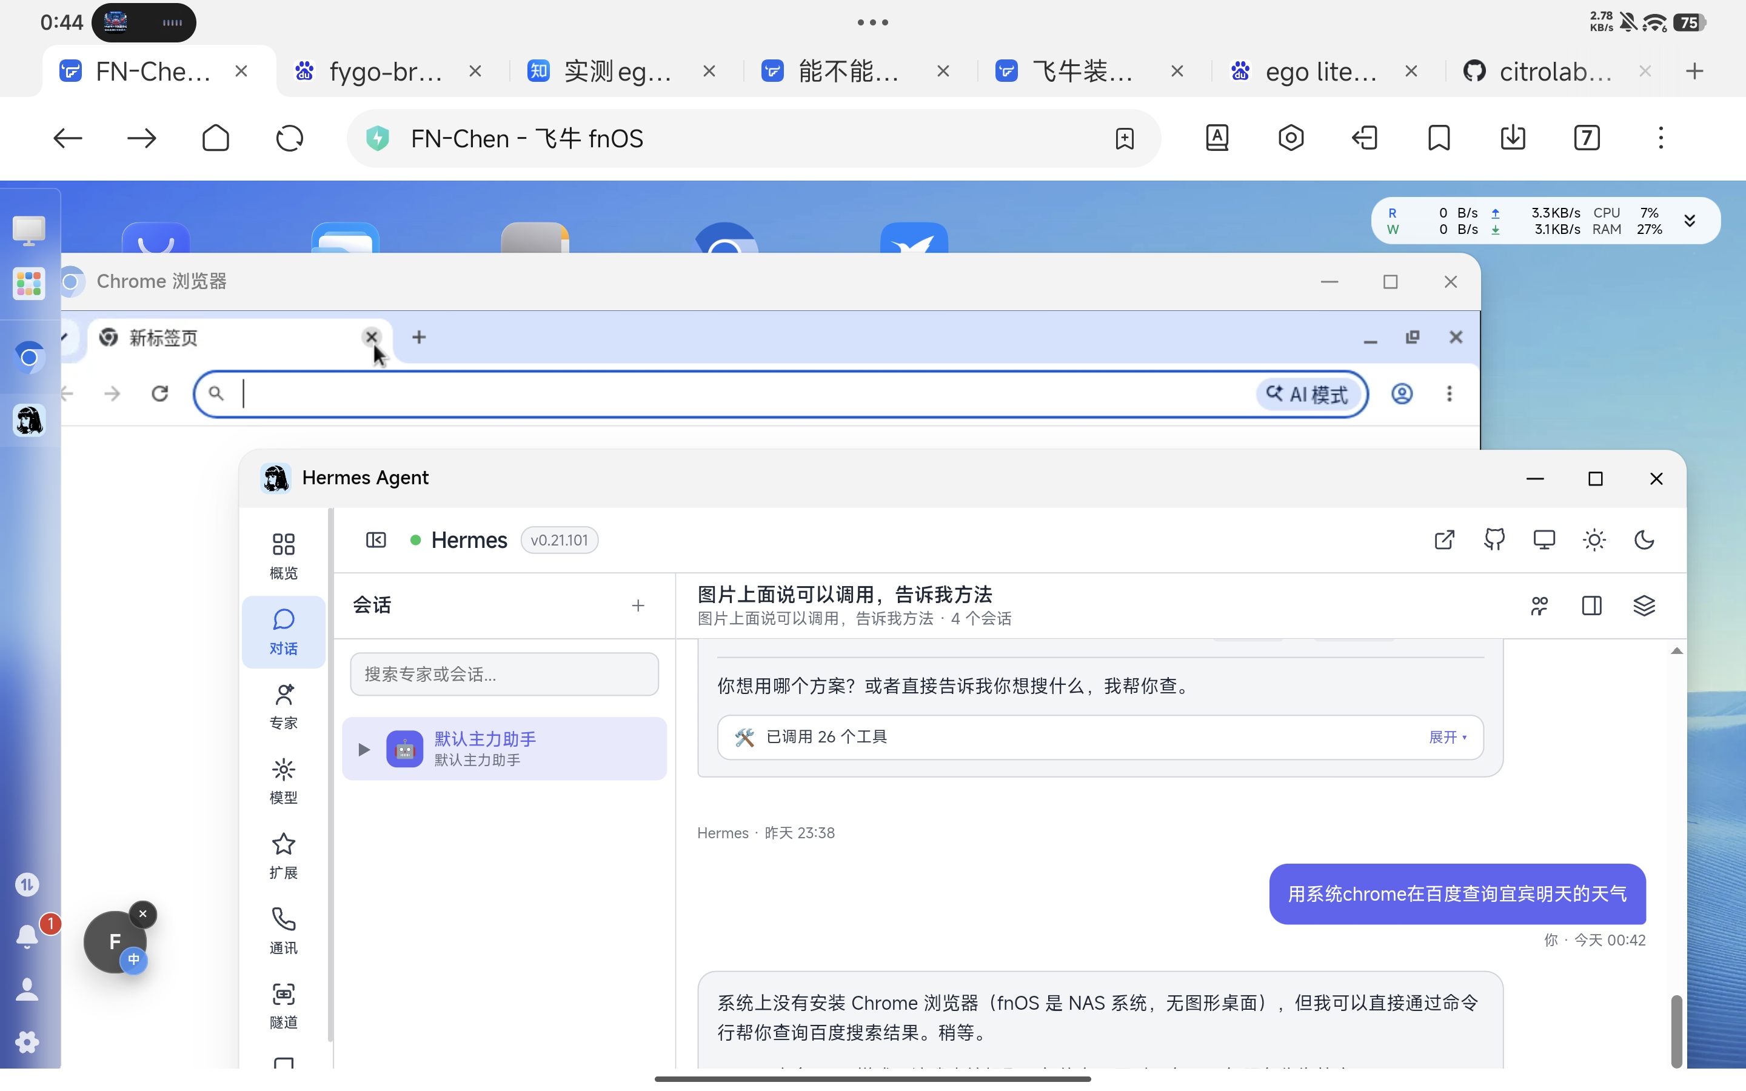Add page to bookmarks from address bar

tap(1124, 138)
